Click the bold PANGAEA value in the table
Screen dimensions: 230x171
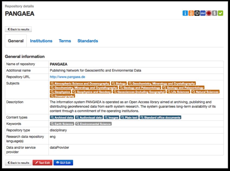(58, 64)
